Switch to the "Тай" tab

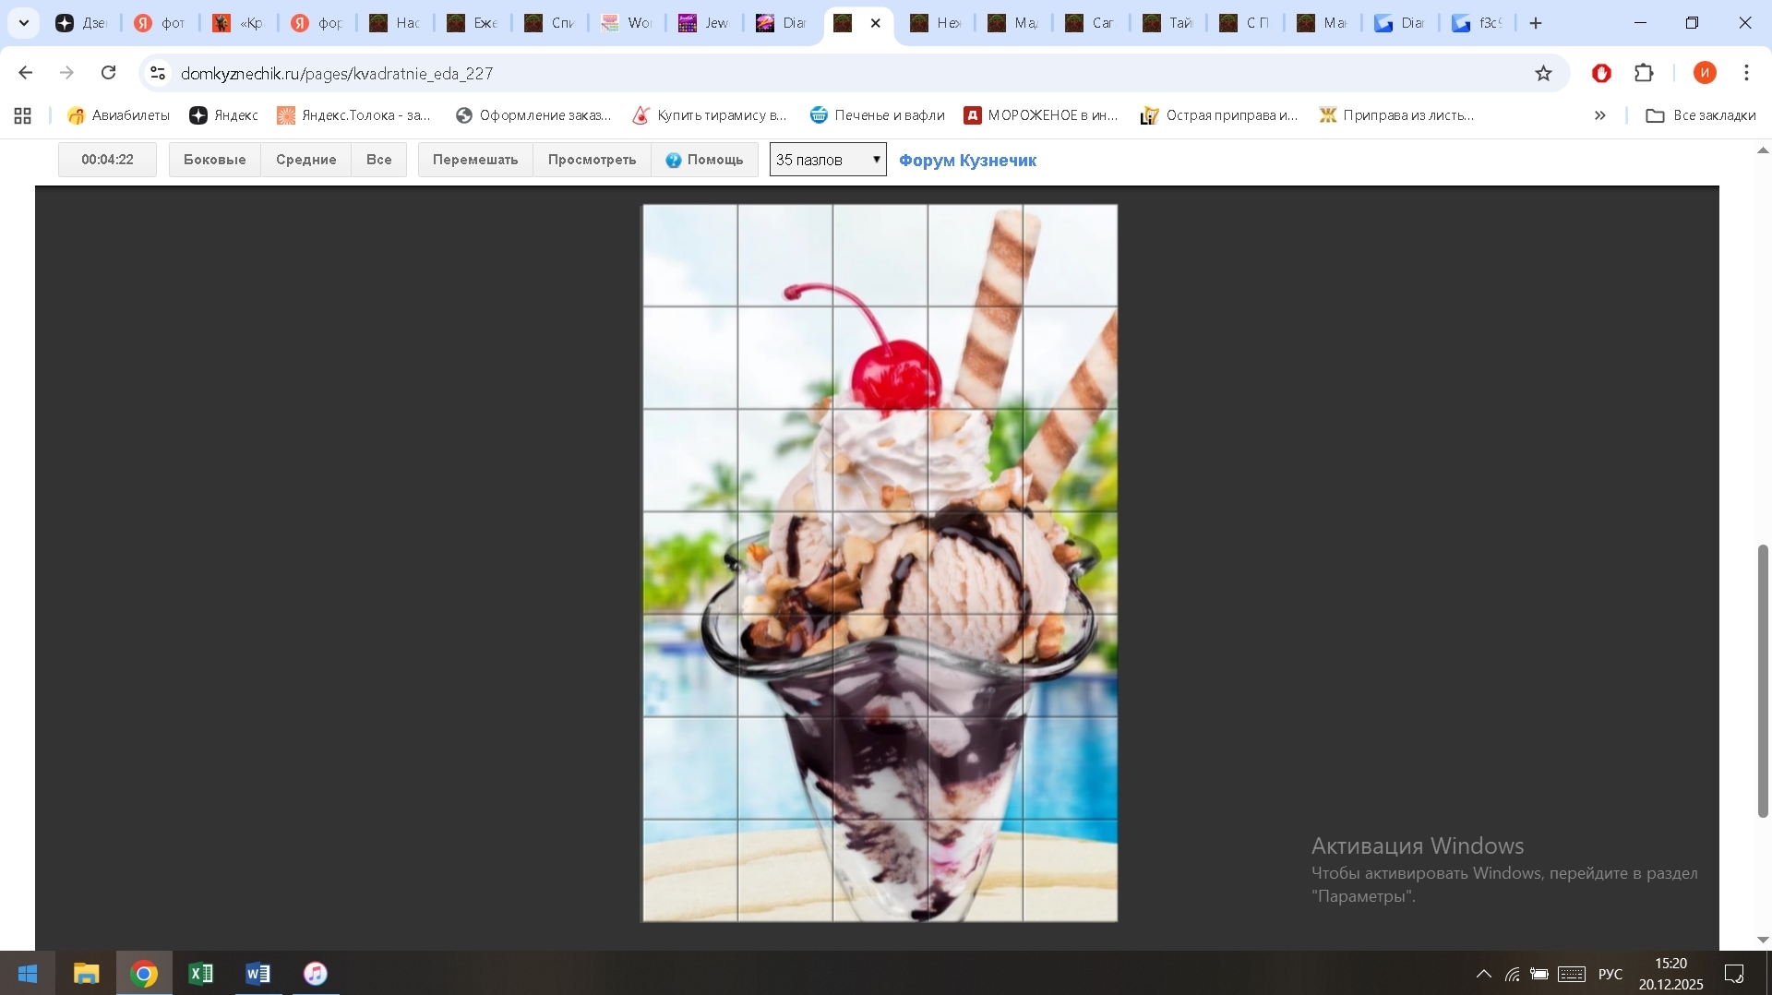(x=1169, y=23)
